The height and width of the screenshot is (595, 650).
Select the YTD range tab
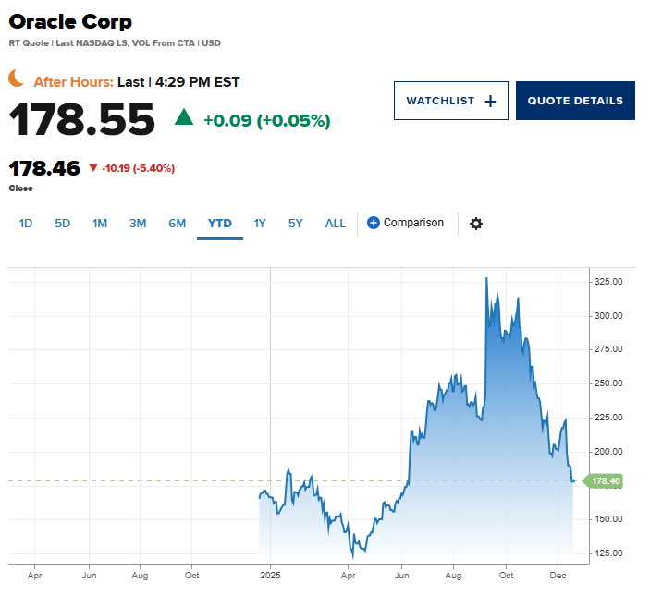[x=220, y=224]
